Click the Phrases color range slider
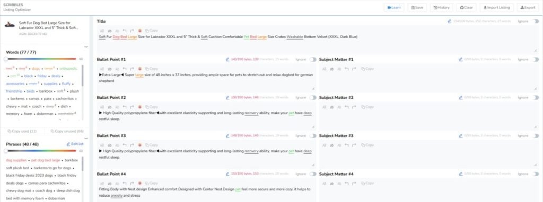Image resolution: width=543 pixels, height=202 pixels. click(41, 151)
